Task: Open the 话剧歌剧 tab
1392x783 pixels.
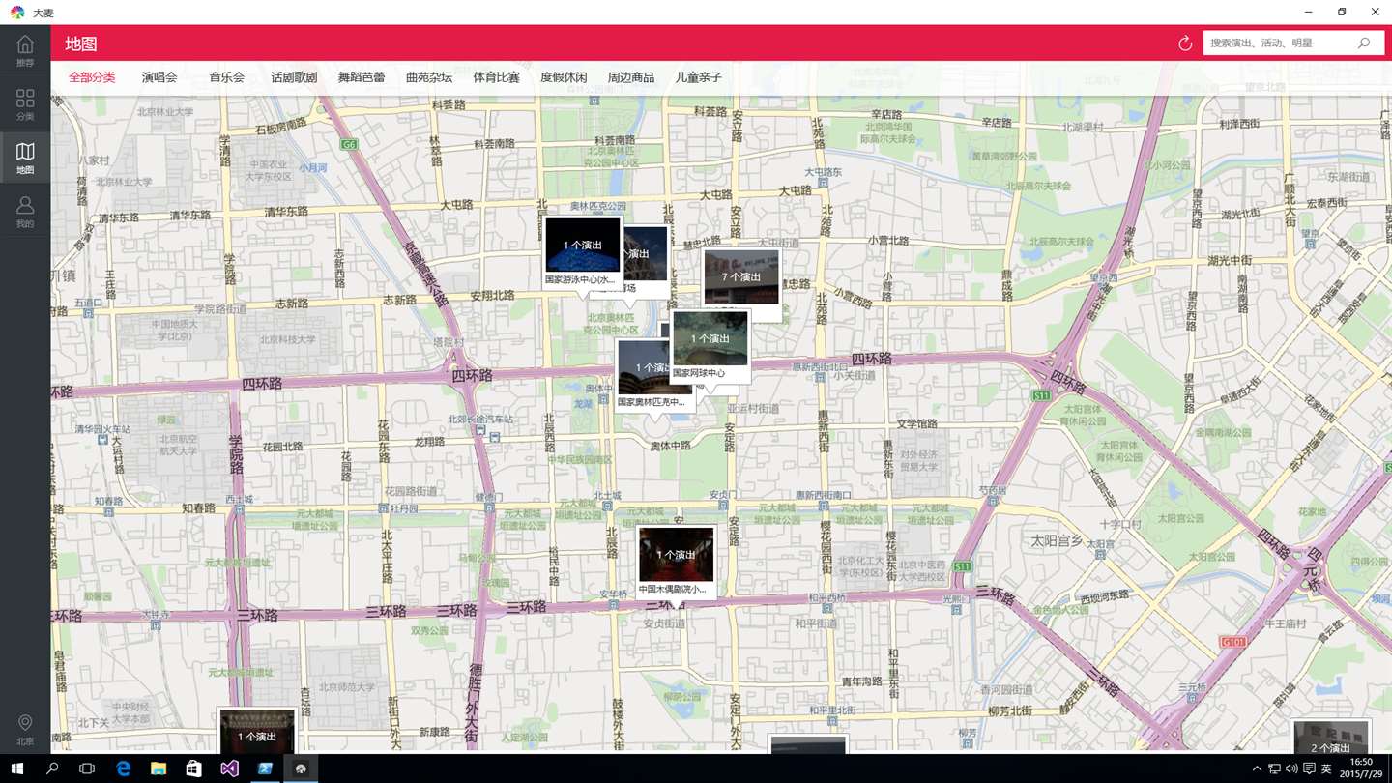Action: pos(294,77)
